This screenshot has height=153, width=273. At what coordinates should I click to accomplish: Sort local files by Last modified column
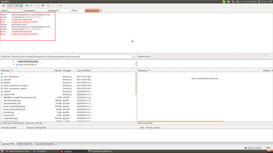coord(84,71)
